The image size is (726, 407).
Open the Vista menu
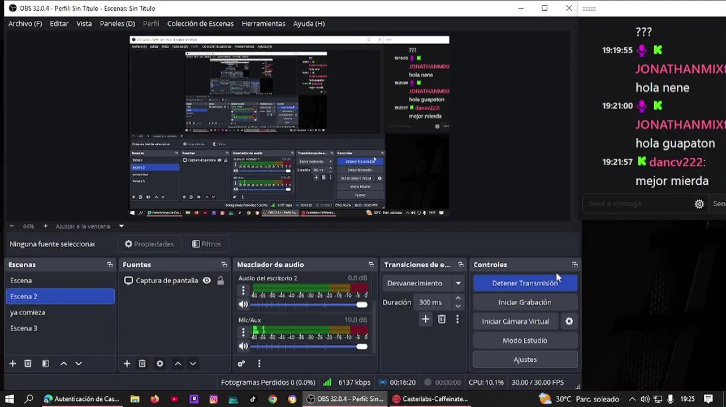pyautogui.click(x=84, y=24)
